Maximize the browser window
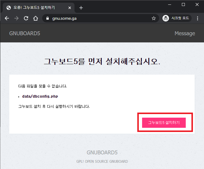 coord(183,4)
